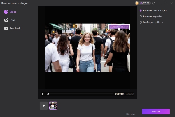Click the purple Remover button
The width and height of the screenshot is (175, 117).
point(156,111)
